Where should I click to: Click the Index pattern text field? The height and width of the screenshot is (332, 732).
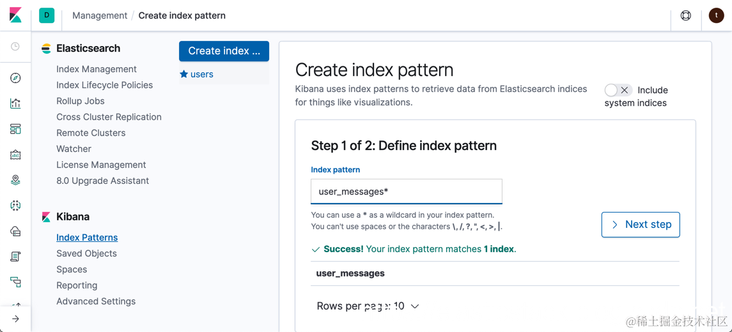(x=406, y=192)
